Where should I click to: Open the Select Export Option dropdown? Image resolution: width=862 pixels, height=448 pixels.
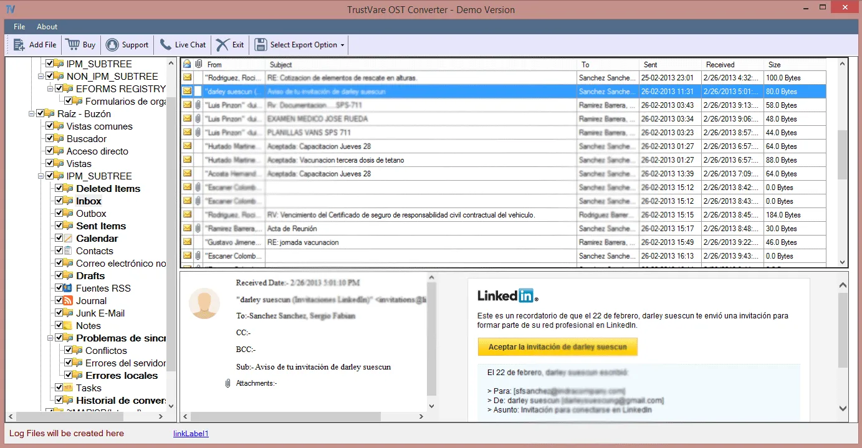[x=340, y=44]
